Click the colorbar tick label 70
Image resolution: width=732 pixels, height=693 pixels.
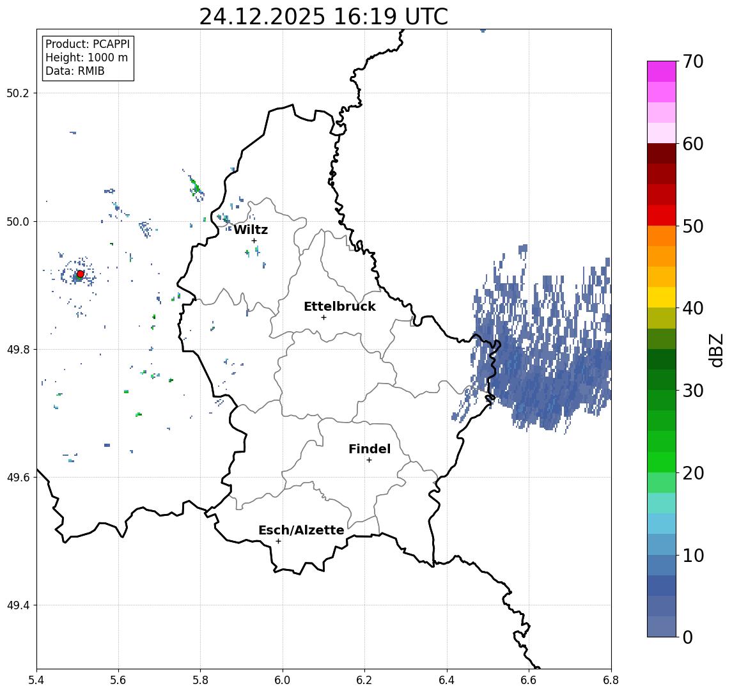coord(693,61)
